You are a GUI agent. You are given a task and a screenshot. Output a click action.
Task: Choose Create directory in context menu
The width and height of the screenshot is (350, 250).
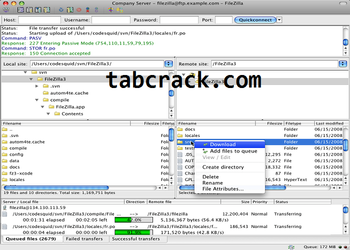[x=229, y=167]
